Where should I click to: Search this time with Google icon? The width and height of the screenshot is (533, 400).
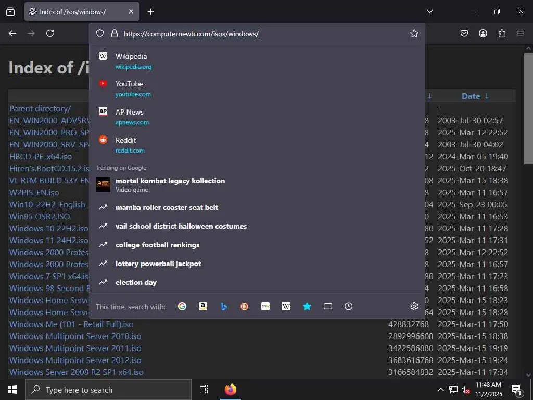tap(182, 306)
